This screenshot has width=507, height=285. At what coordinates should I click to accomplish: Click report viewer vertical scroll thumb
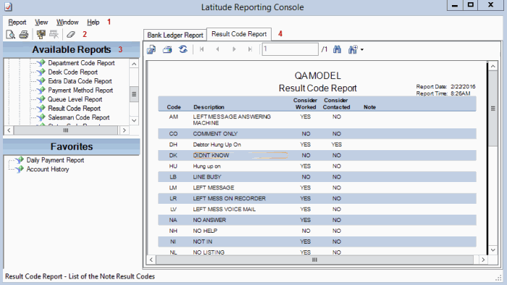(x=493, y=109)
